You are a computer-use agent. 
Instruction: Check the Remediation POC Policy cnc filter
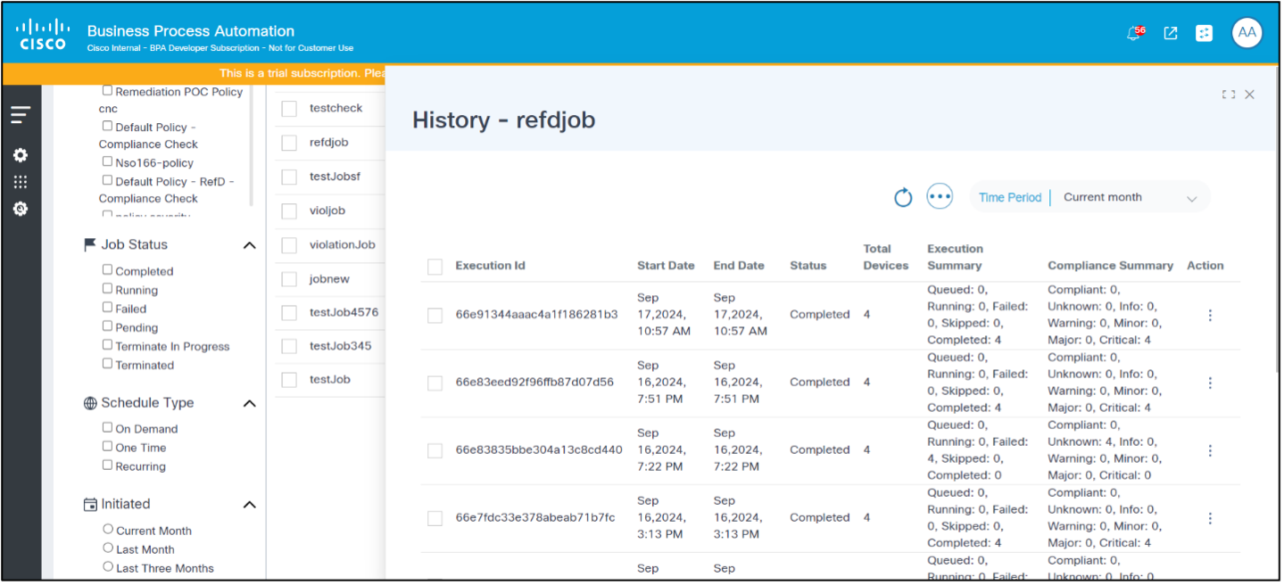pyautogui.click(x=108, y=90)
